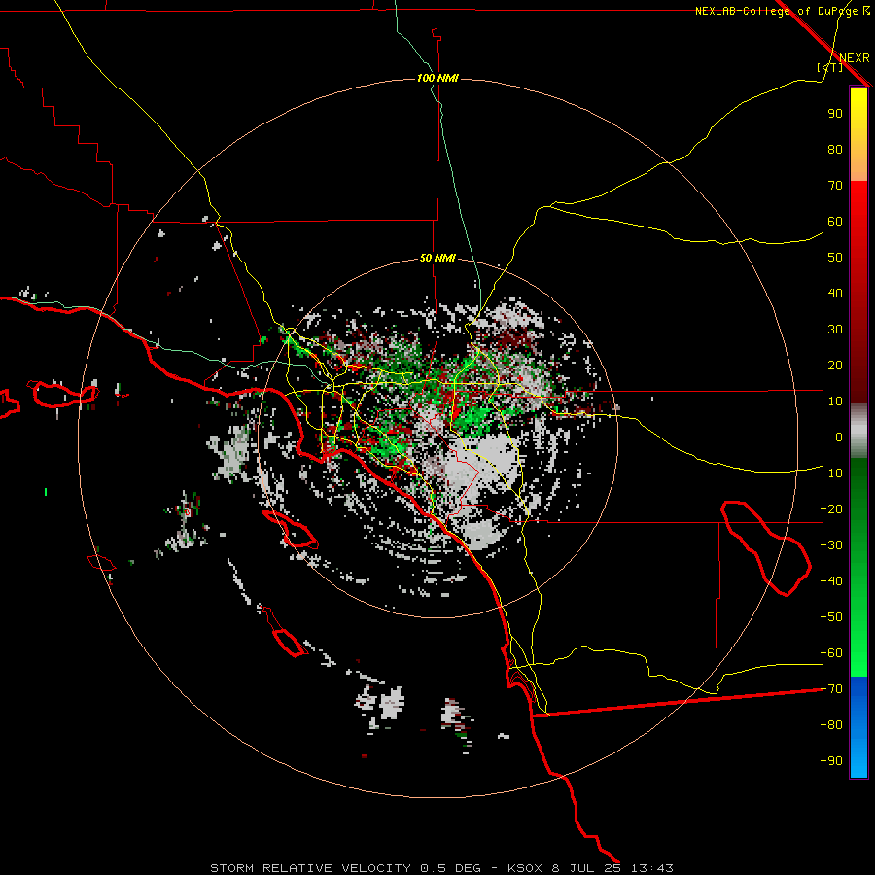875x875 pixels.
Task: Click the 60 value on velocity scale
Action: coord(835,221)
